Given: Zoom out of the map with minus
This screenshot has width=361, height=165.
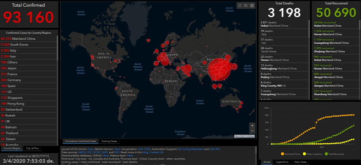Looking at the screenshot, I should (252, 131).
